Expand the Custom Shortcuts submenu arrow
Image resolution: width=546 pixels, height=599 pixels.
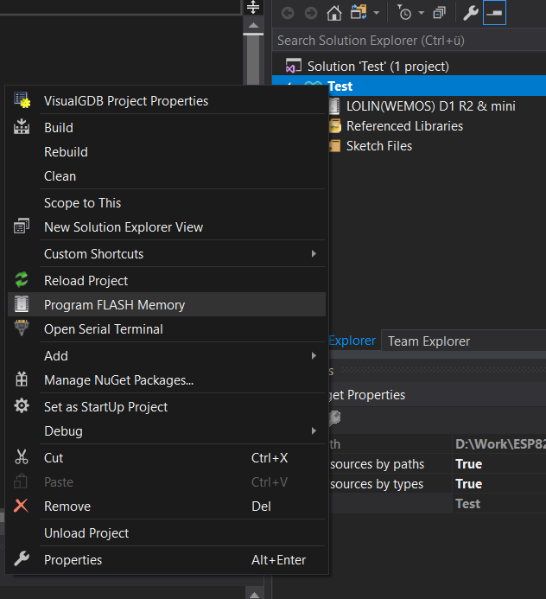(x=314, y=253)
